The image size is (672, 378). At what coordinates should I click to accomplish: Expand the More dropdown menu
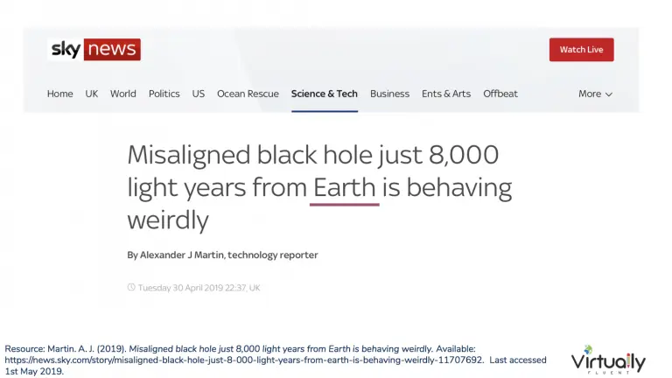(595, 94)
